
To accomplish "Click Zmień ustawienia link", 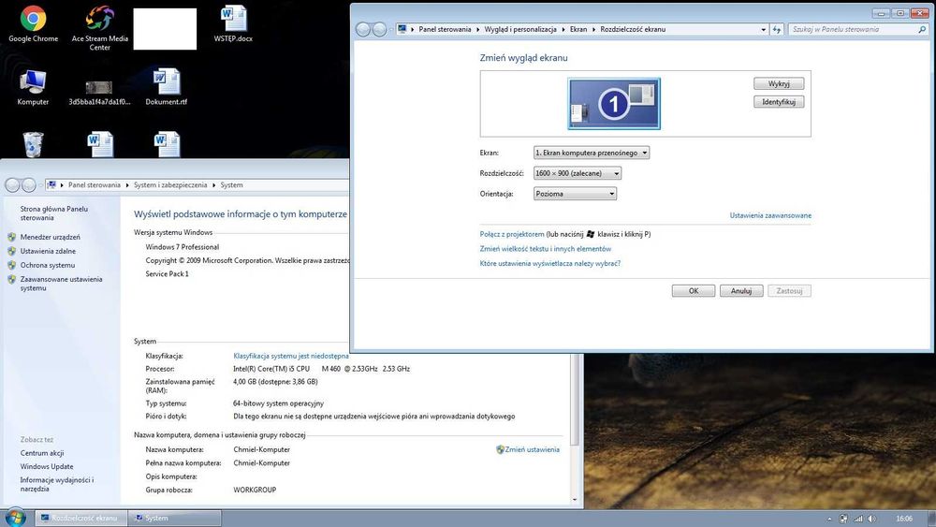I will (532, 449).
